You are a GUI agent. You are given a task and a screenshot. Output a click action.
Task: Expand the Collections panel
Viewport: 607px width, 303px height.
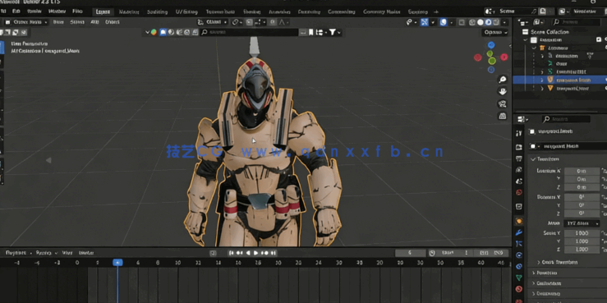click(x=546, y=283)
